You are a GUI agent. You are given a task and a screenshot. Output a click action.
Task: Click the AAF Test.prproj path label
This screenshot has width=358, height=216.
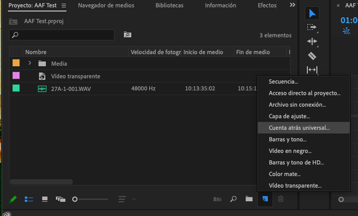coord(44,21)
